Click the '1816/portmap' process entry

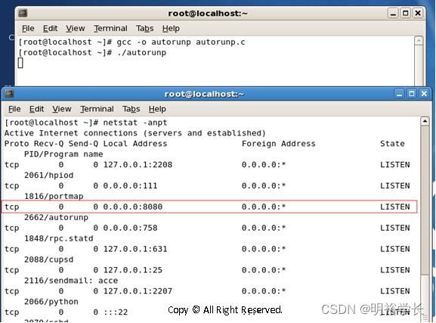pyautogui.click(x=54, y=197)
